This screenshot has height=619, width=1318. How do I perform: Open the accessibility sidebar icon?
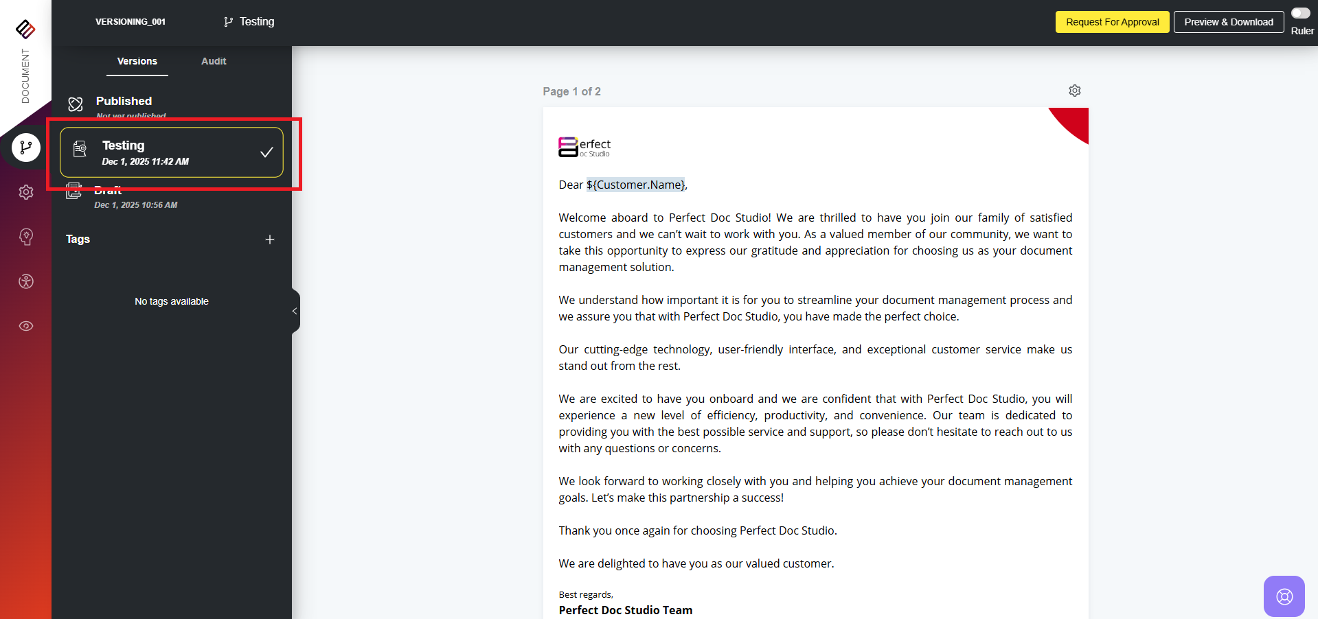(x=26, y=281)
